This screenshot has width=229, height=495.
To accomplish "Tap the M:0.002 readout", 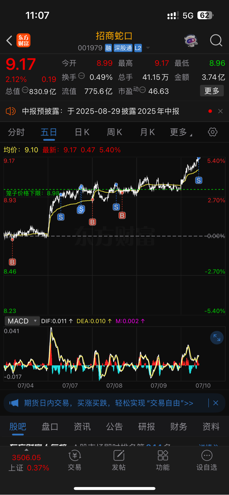I will 130,321.
